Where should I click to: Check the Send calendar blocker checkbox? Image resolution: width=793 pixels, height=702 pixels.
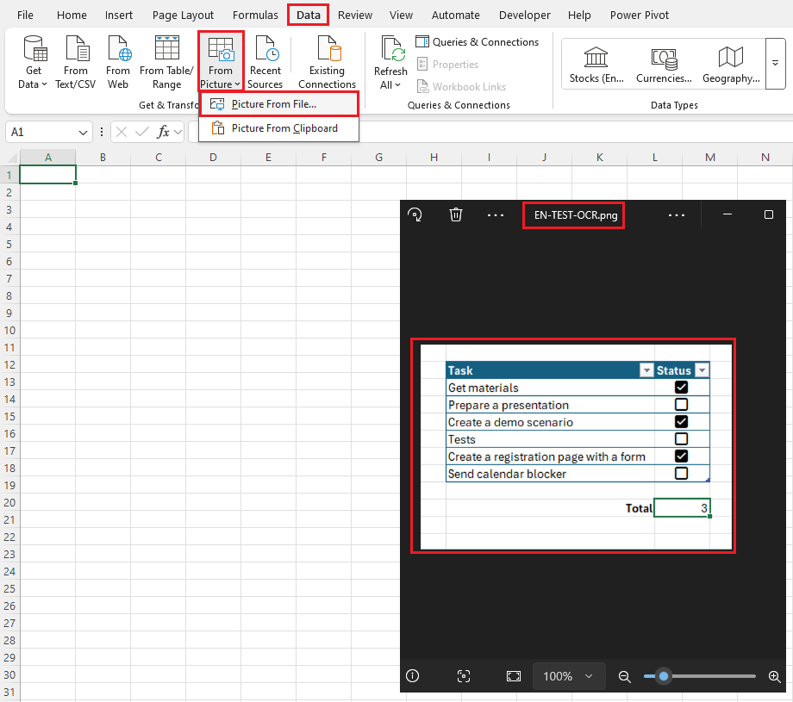click(x=681, y=474)
